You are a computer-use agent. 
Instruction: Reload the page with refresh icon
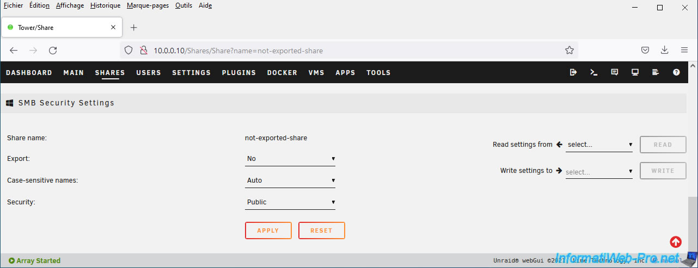tap(53, 51)
